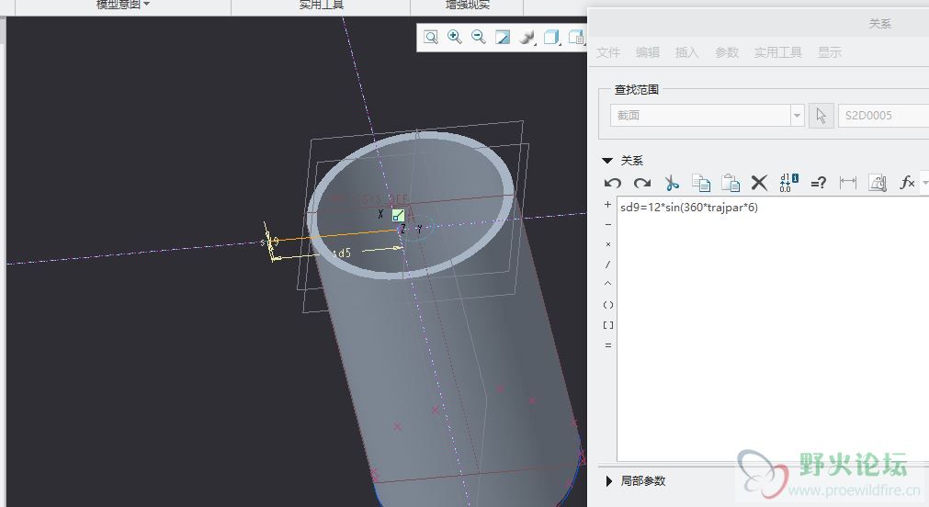The width and height of the screenshot is (929, 507).
Task: Undo the last relation edit
Action: [613, 183]
